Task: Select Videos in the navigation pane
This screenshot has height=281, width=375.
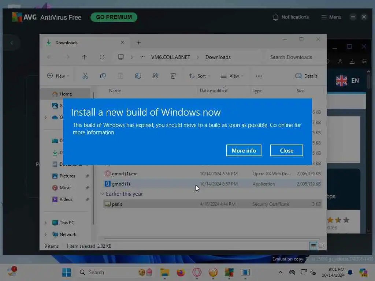Action: click(x=66, y=199)
